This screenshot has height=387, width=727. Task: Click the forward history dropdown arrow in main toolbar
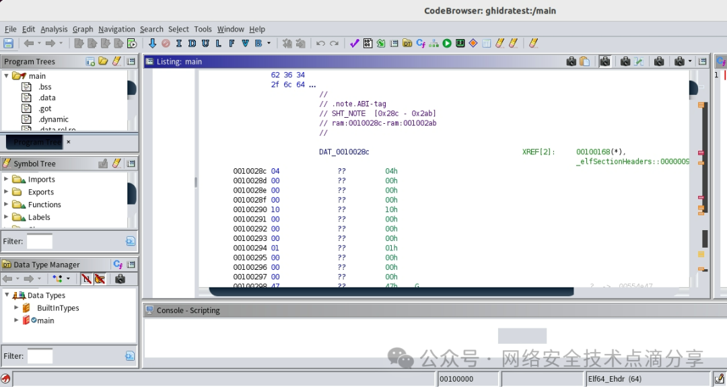click(x=61, y=44)
